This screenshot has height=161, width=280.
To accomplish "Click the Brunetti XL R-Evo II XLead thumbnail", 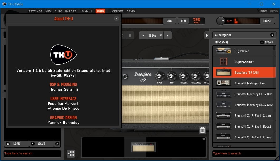I will click(x=223, y=137).
